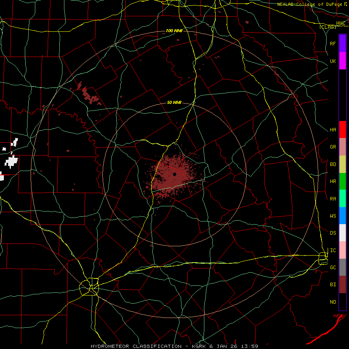349x349 pixels.
Task: Click the WS legend label
Action: point(333,216)
